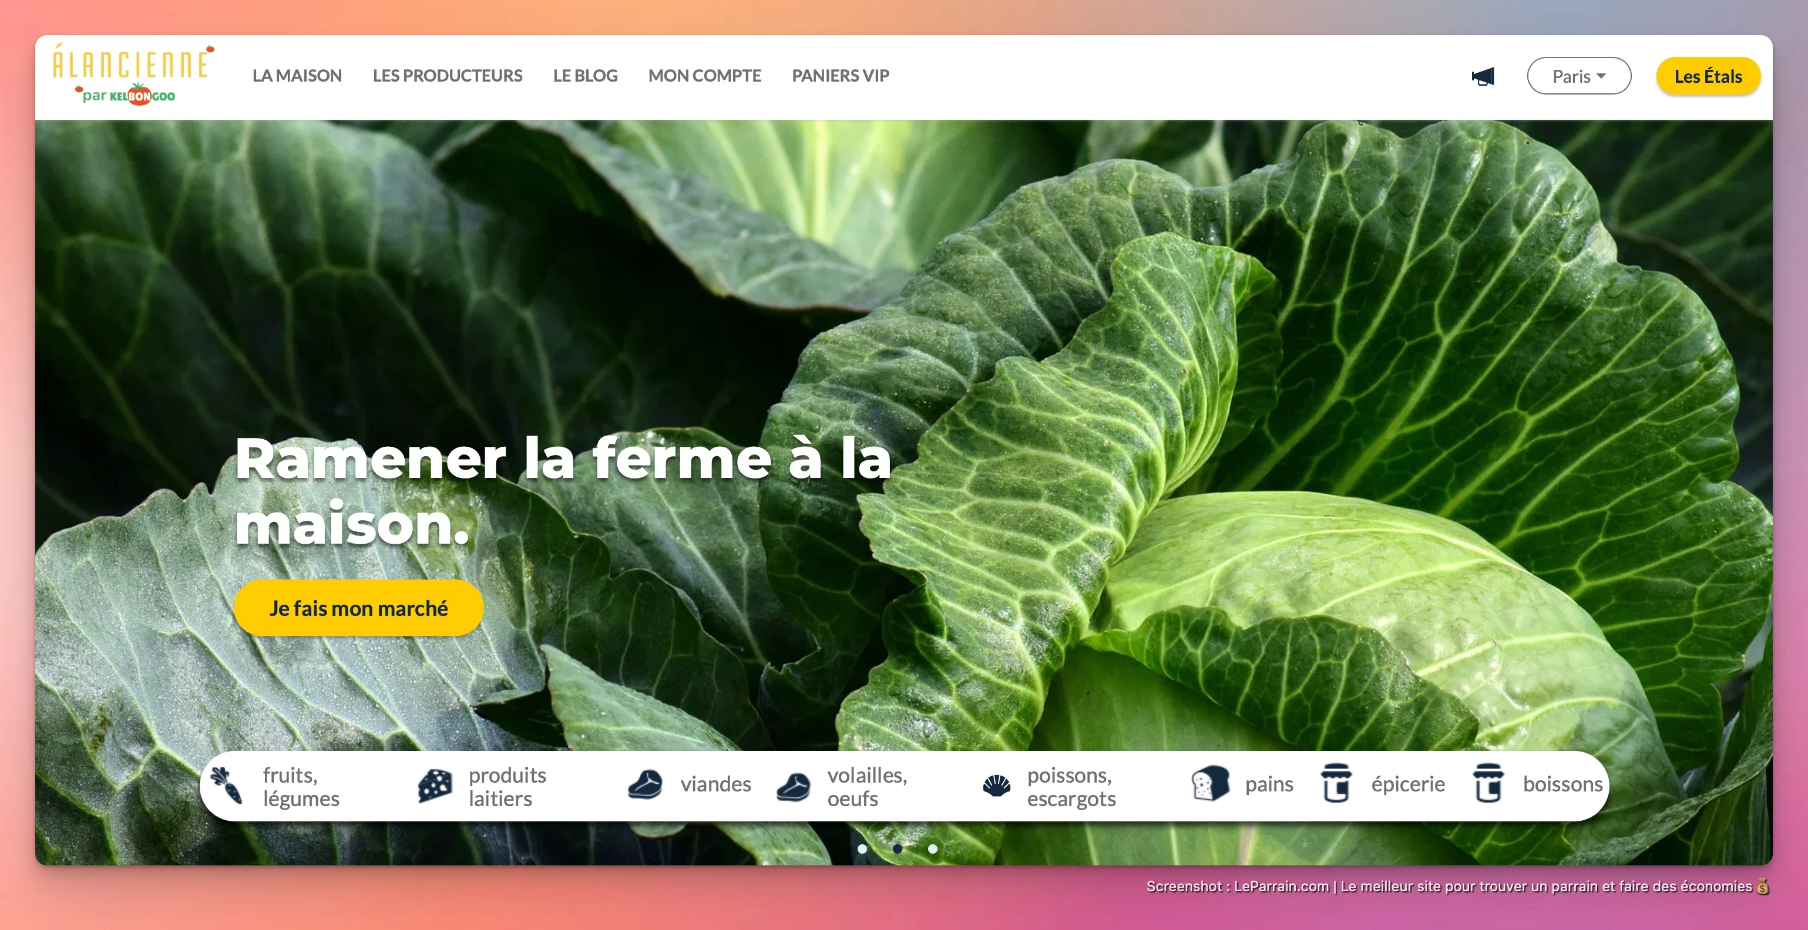The height and width of the screenshot is (930, 1808).
Task: Open the LA MAISON menu item
Action: point(297,76)
